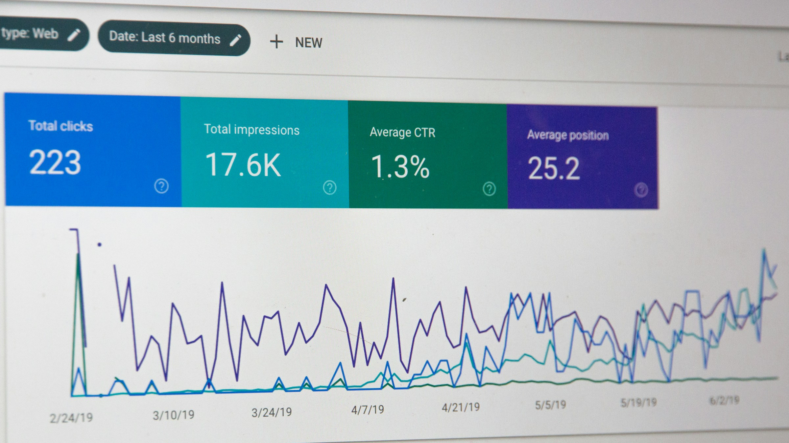
Task: Edit the date range using its pencil icon
Action: (x=236, y=40)
